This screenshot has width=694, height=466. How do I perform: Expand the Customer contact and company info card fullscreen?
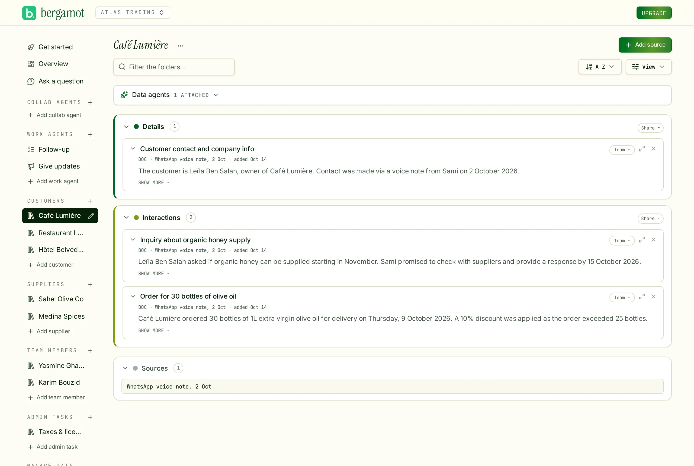tap(642, 148)
